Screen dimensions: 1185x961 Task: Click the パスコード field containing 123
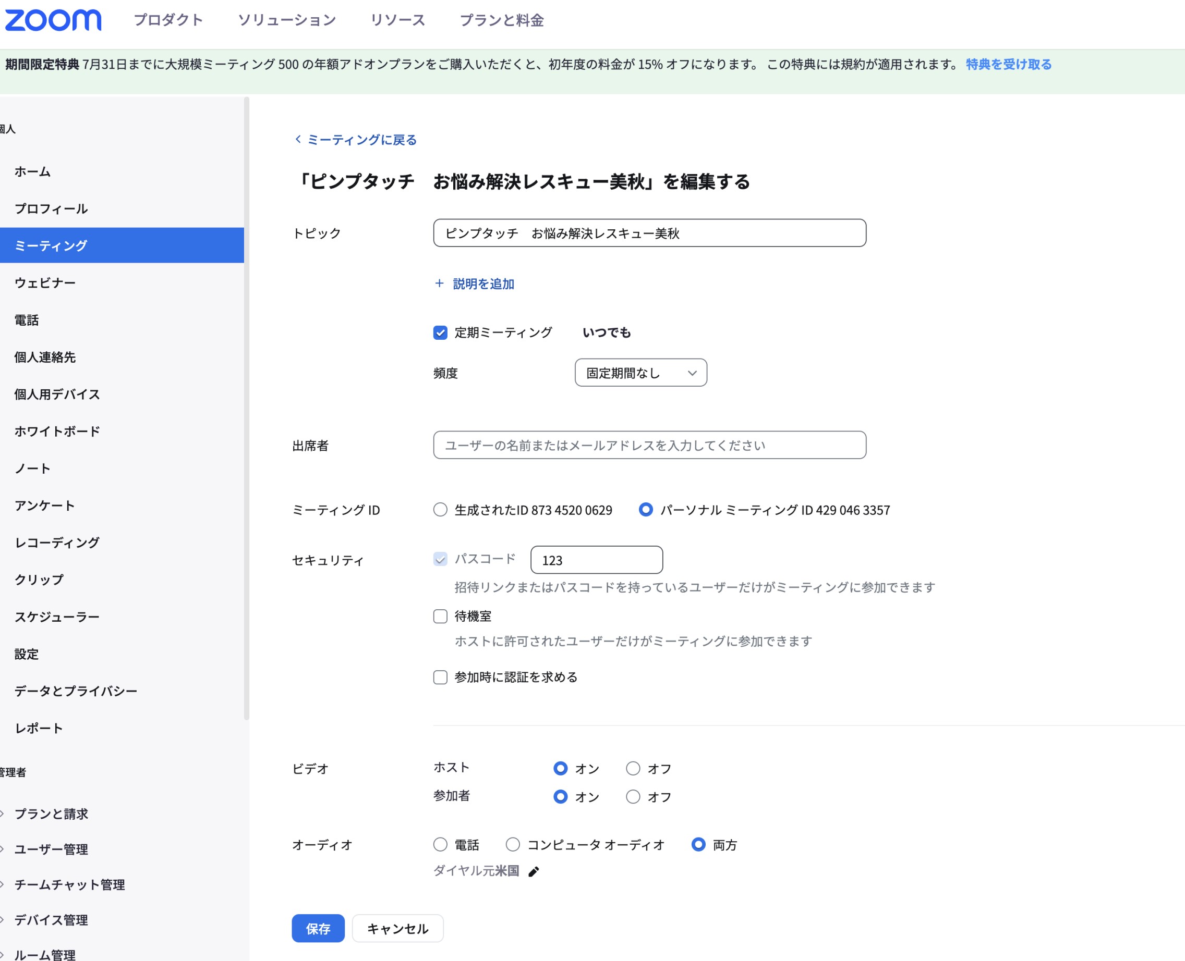[x=597, y=560]
